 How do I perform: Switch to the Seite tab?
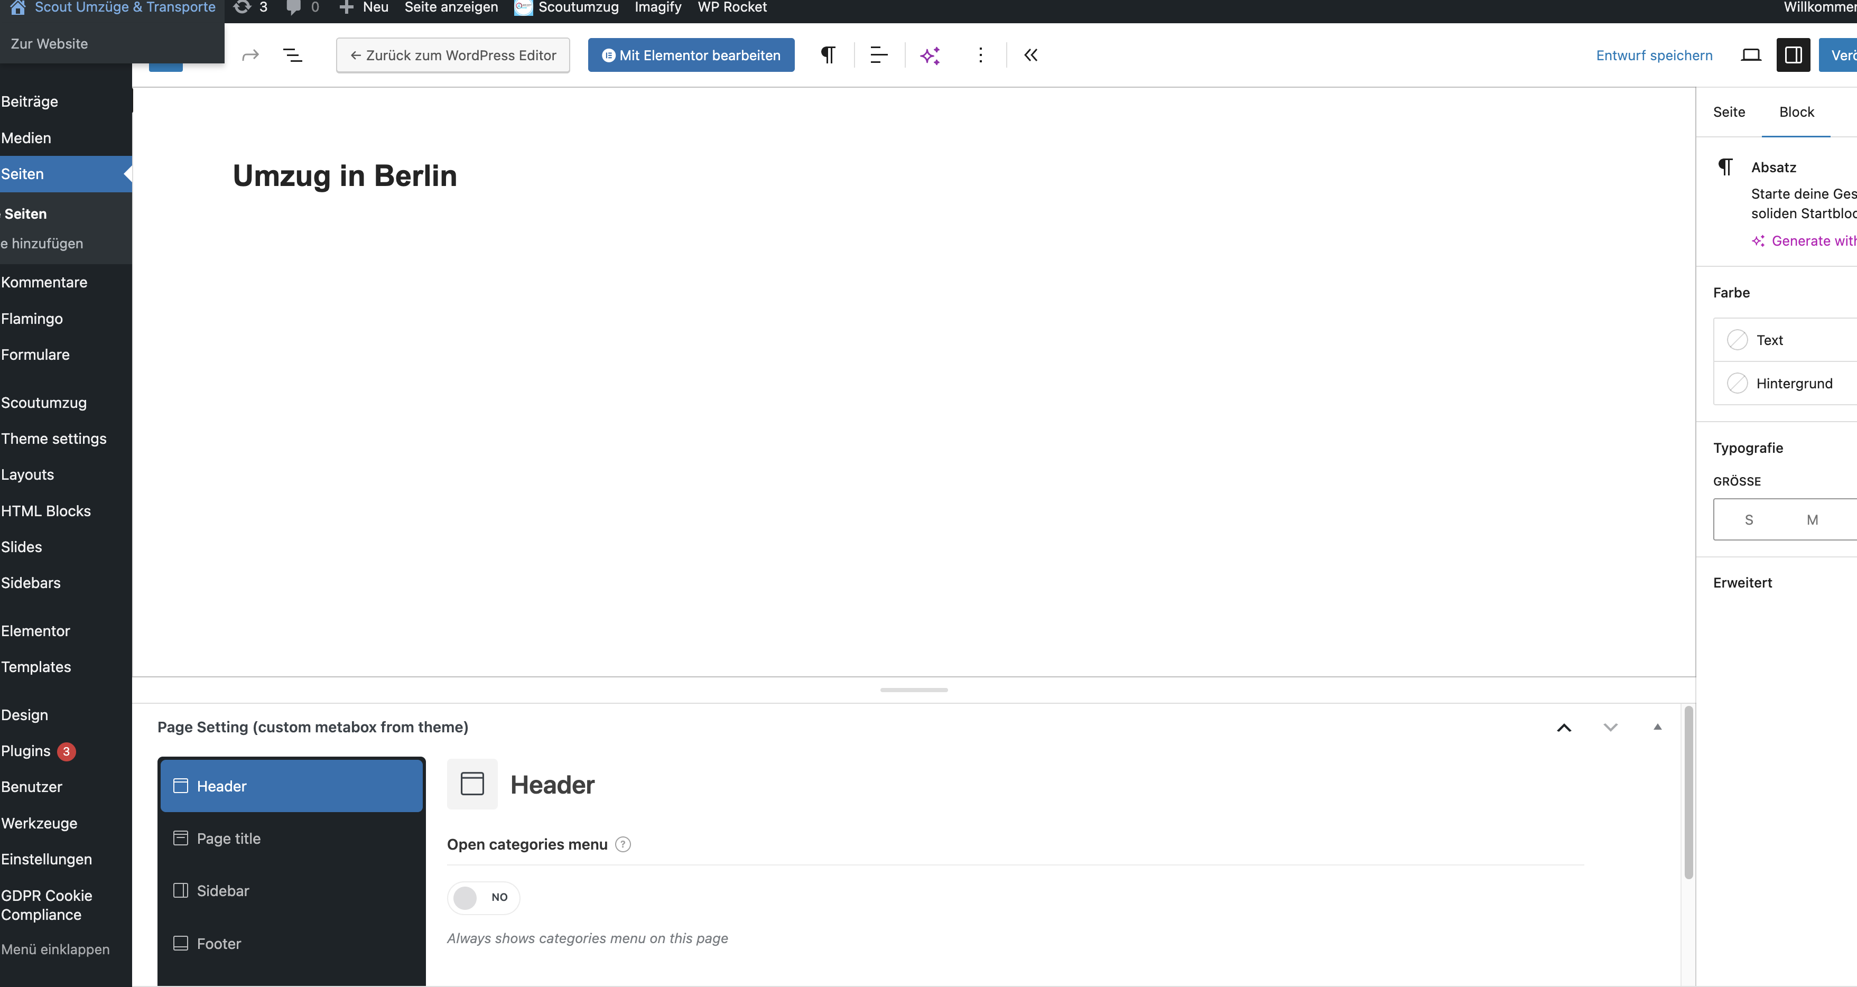(x=1729, y=113)
